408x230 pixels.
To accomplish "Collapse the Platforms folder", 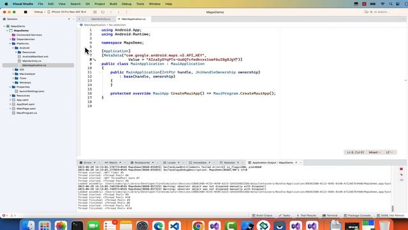I will click(10, 43).
